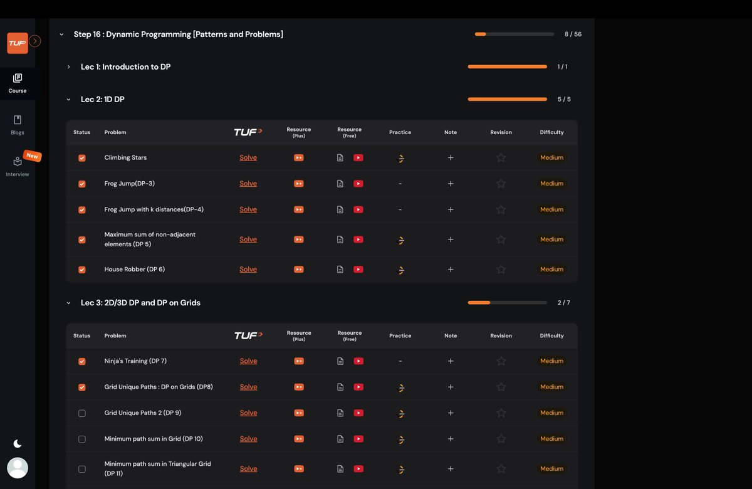Click Solve link for Grid Unique Paths 2
Screen dimensions: 752x489
[x=248, y=413]
